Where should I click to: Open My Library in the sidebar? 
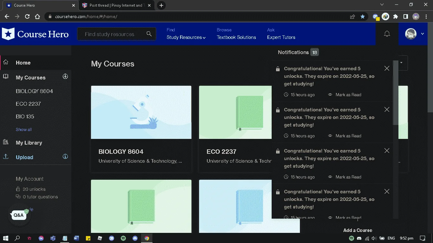(x=29, y=143)
